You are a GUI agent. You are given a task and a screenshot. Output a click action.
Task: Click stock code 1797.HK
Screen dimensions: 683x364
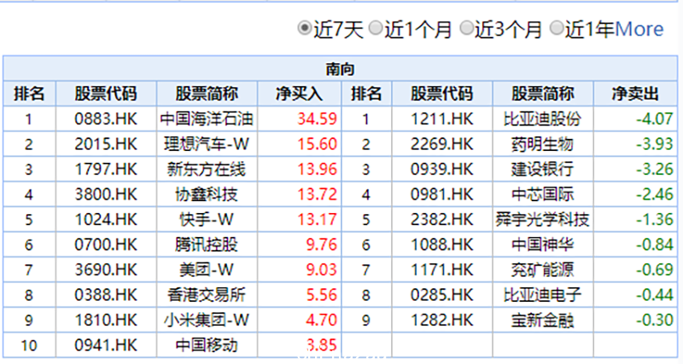pyautogui.click(x=106, y=169)
